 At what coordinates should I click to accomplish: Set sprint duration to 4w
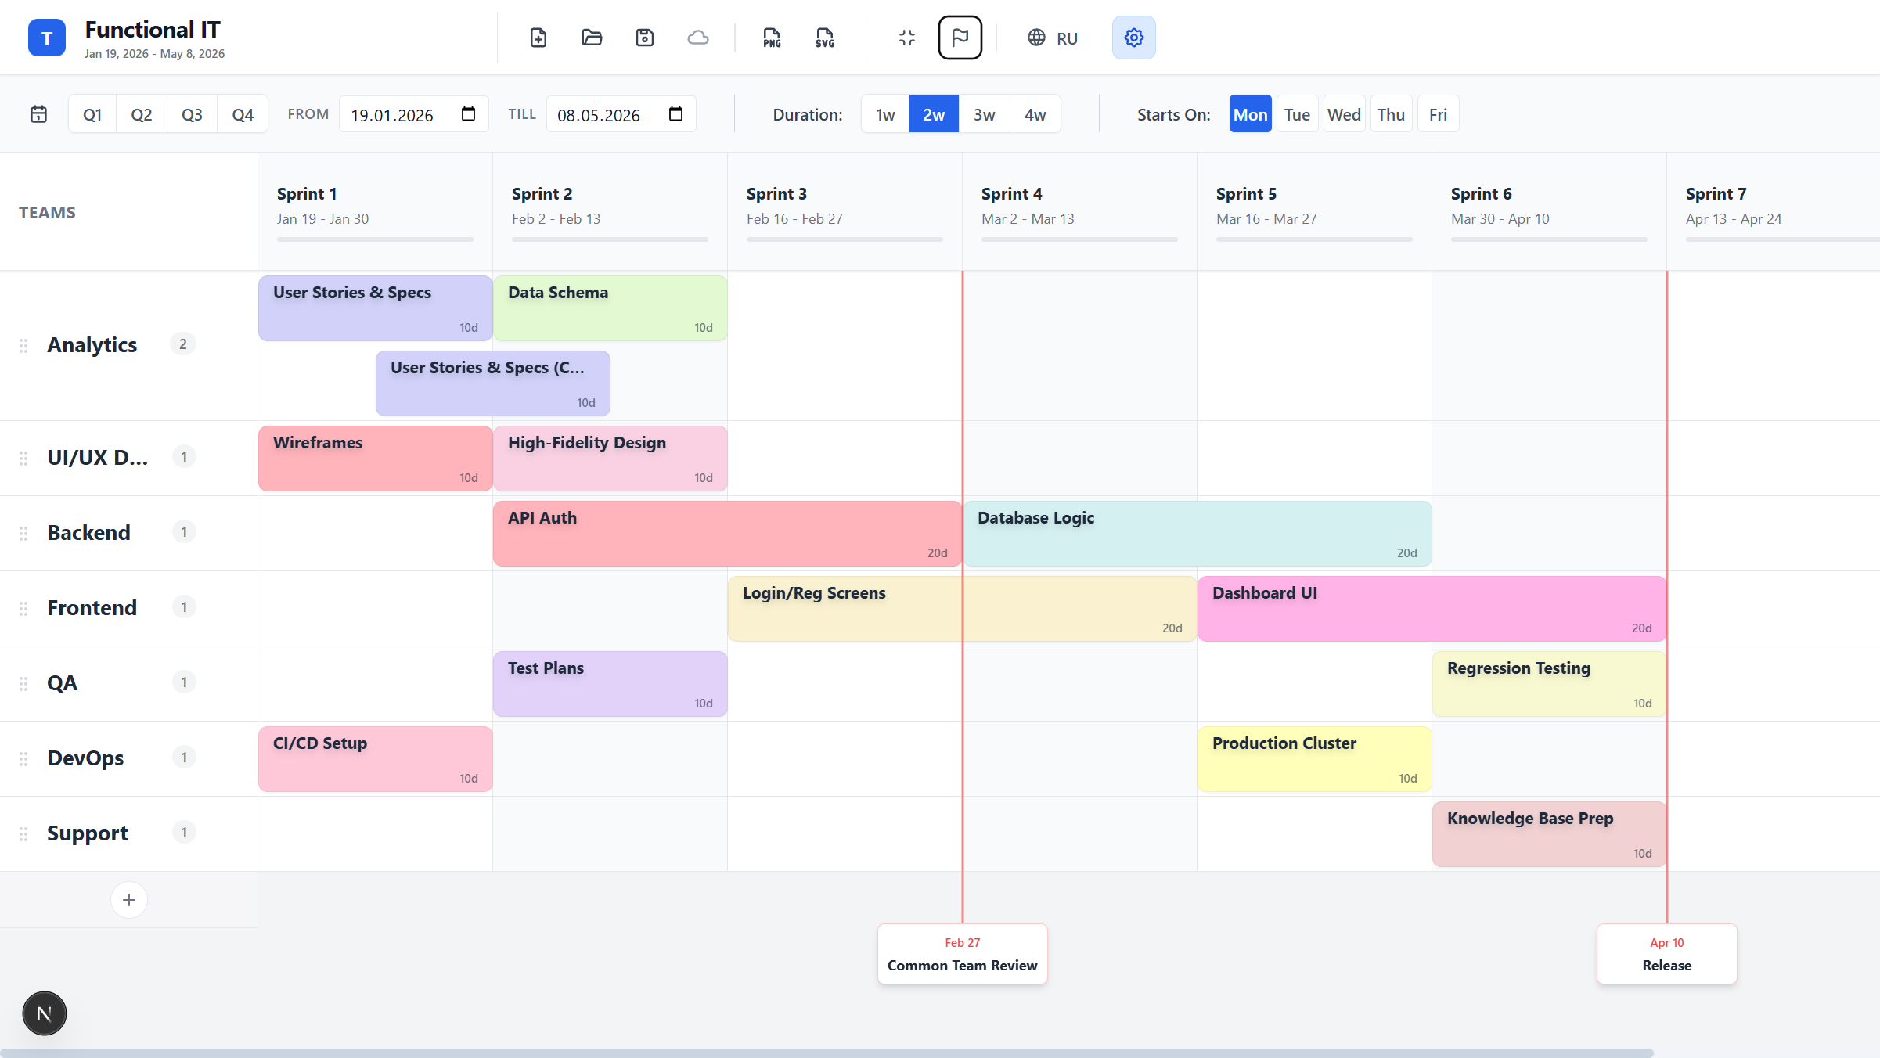coord(1035,114)
